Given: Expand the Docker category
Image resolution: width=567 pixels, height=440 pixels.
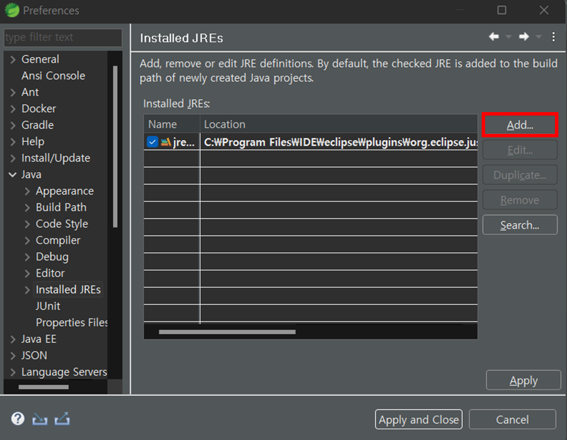Looking at the screenshot, I should (x=13, y=109).
